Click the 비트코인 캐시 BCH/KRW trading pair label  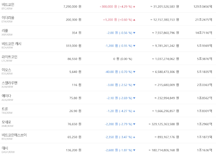[7, 48]
